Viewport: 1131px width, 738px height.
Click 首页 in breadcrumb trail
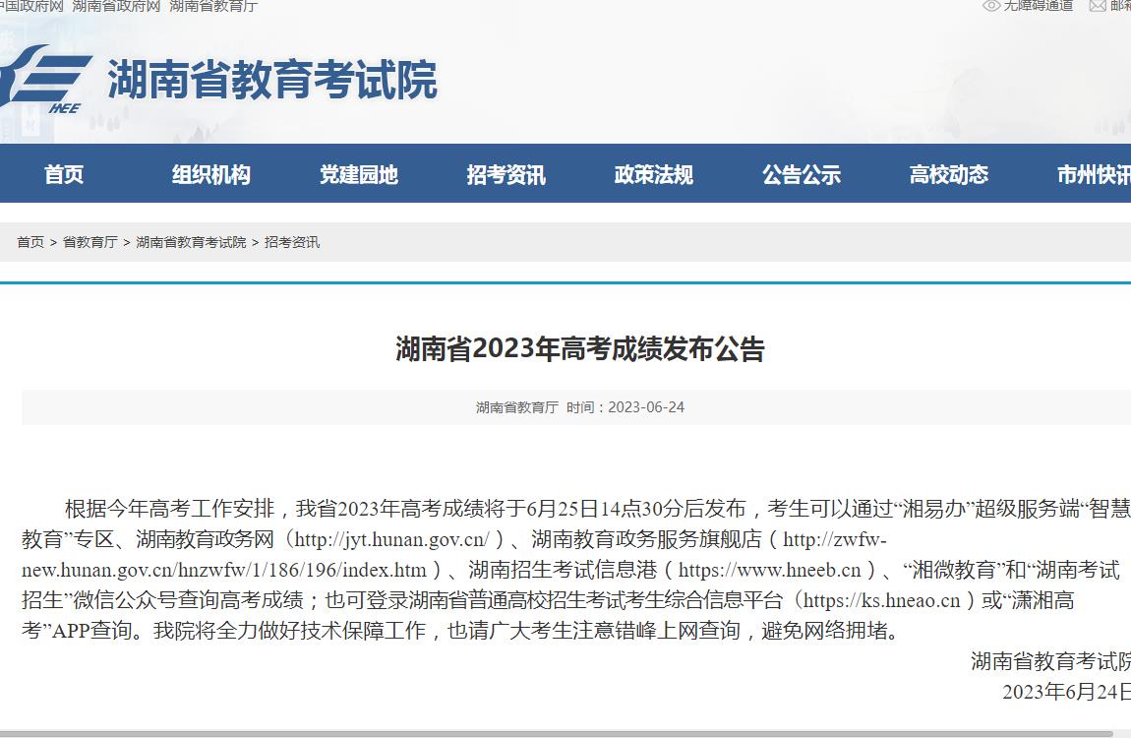pos(30,242)
